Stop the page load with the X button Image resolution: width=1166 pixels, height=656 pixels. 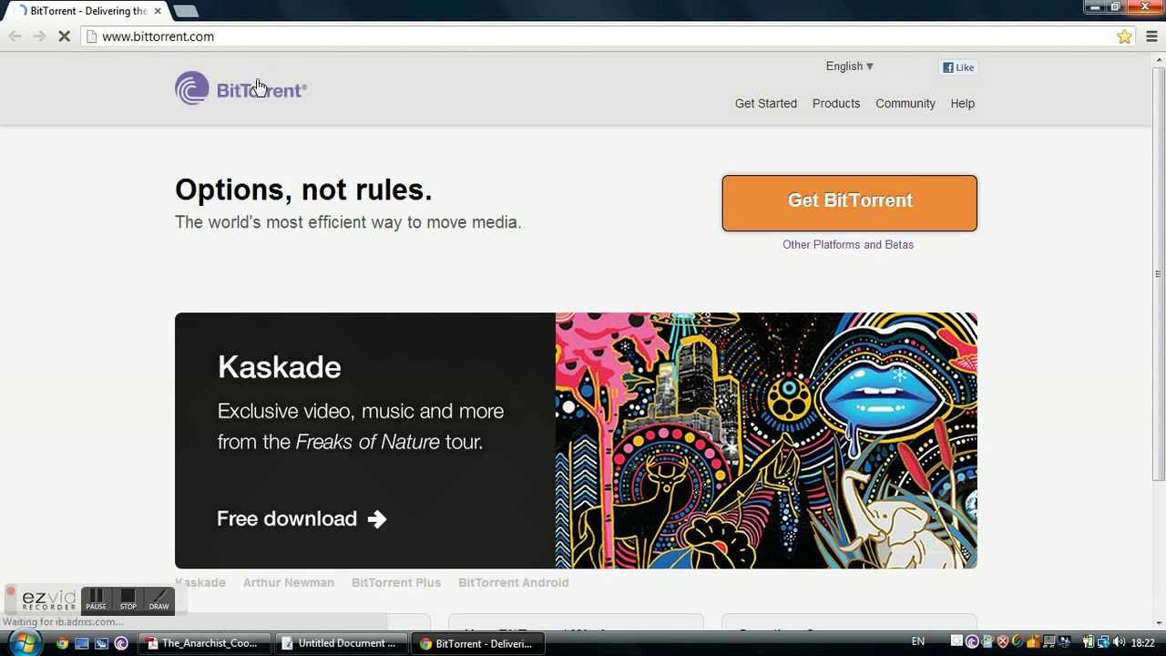[x=65, y=36]
